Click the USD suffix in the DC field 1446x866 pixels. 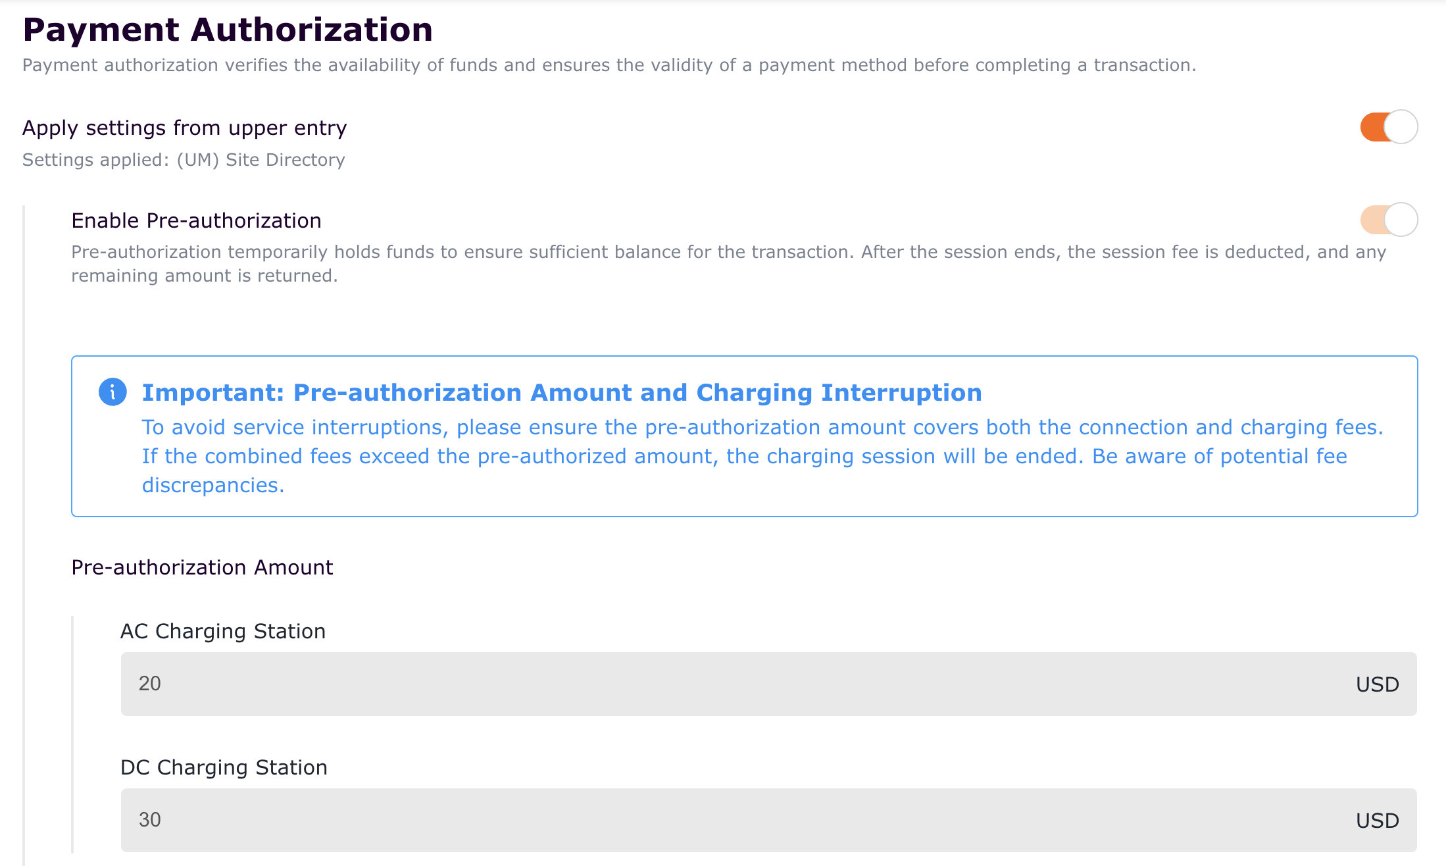point(1377,821)
